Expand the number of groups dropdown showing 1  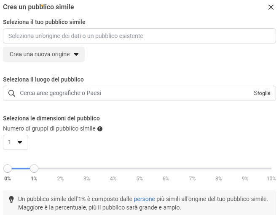pyautogui.click(x=16, y=142)
